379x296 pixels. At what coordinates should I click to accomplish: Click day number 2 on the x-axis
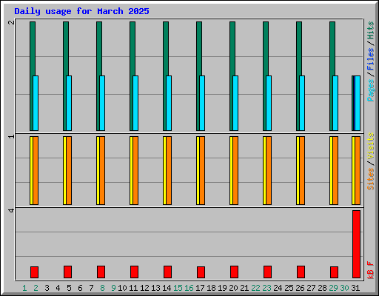pyautogui.click(x=36, y=288)
